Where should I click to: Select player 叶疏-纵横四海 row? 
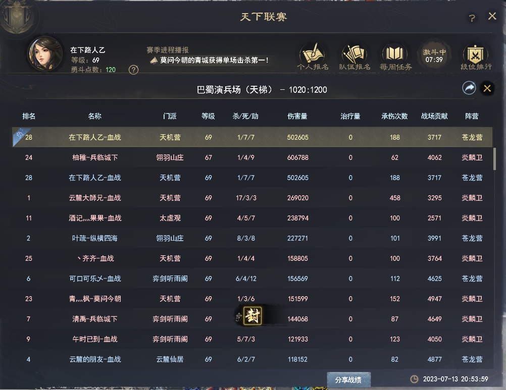point(252,238)
